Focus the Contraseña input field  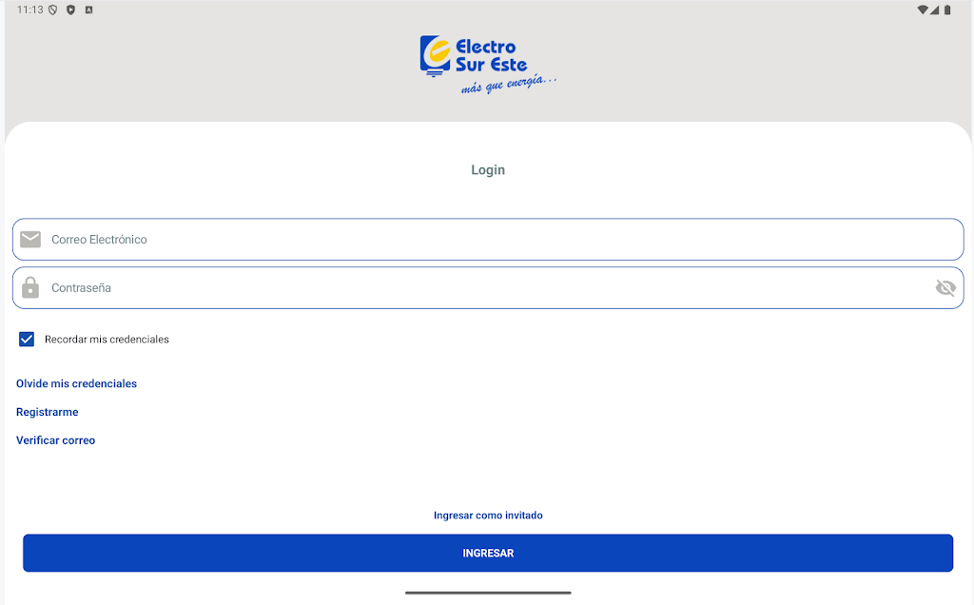pos(476,287)
